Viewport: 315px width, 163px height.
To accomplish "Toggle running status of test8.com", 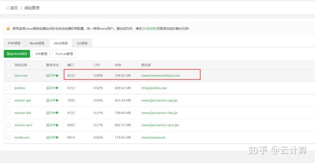I will [52, 137].
